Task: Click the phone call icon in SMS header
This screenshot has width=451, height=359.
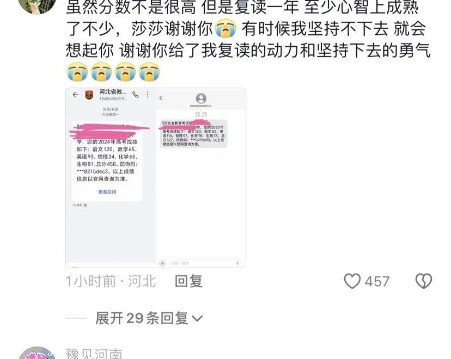Action: click(x=136, y=95)
